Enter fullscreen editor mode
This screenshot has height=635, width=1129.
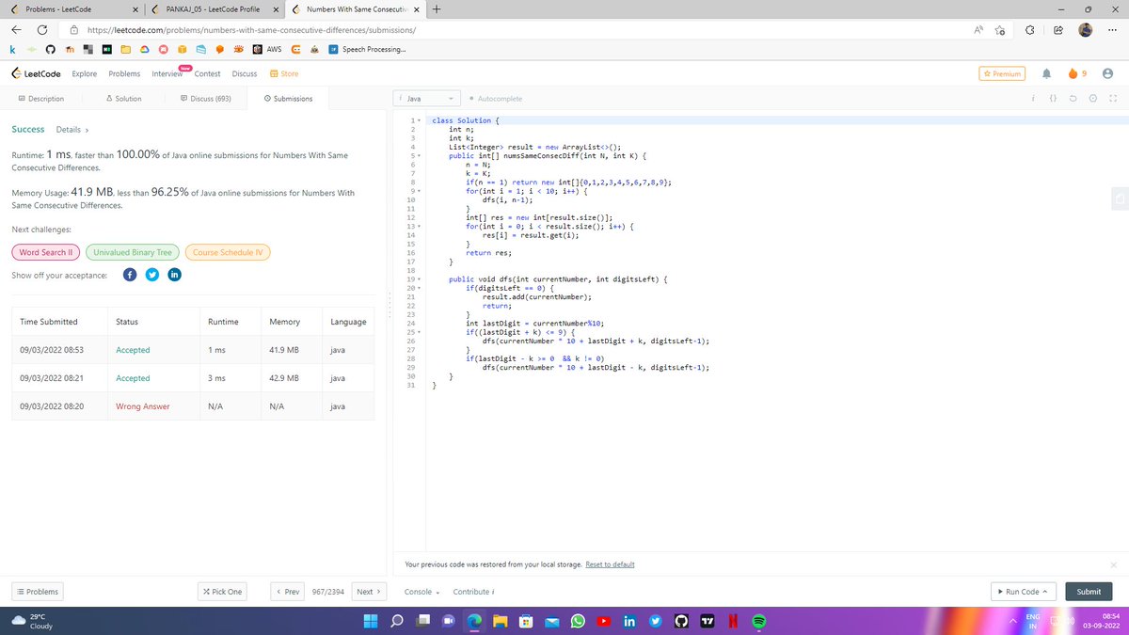[1112, 99]
